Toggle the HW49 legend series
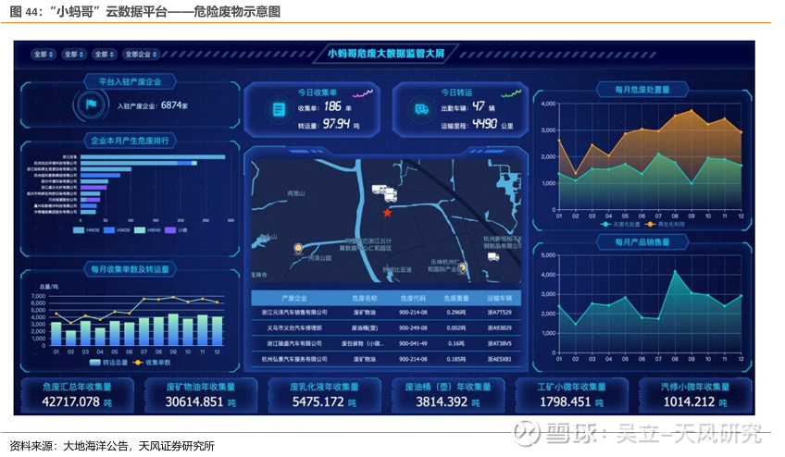The width and height of the screenshot is (785, 457). click(147, 230)
